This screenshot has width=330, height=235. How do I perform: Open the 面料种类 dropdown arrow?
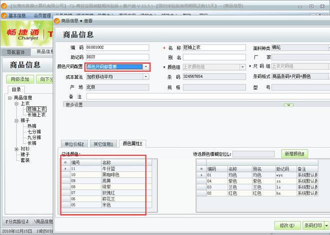pyautogui.click(x=327, y=48)
